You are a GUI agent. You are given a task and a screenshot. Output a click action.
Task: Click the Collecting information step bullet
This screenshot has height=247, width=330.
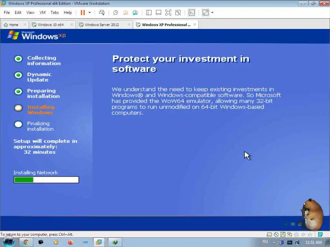(18, 59)
